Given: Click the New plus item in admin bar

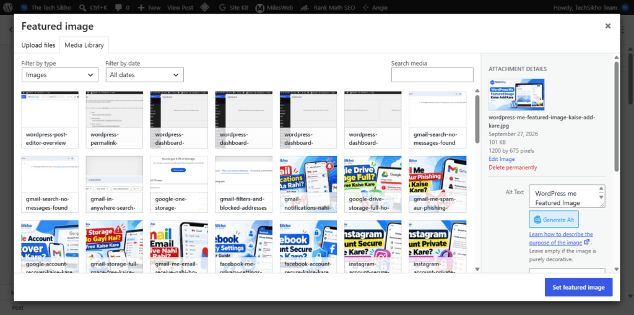Looking at the screenshot, I should pyautogui.click(x=149, y=7).
